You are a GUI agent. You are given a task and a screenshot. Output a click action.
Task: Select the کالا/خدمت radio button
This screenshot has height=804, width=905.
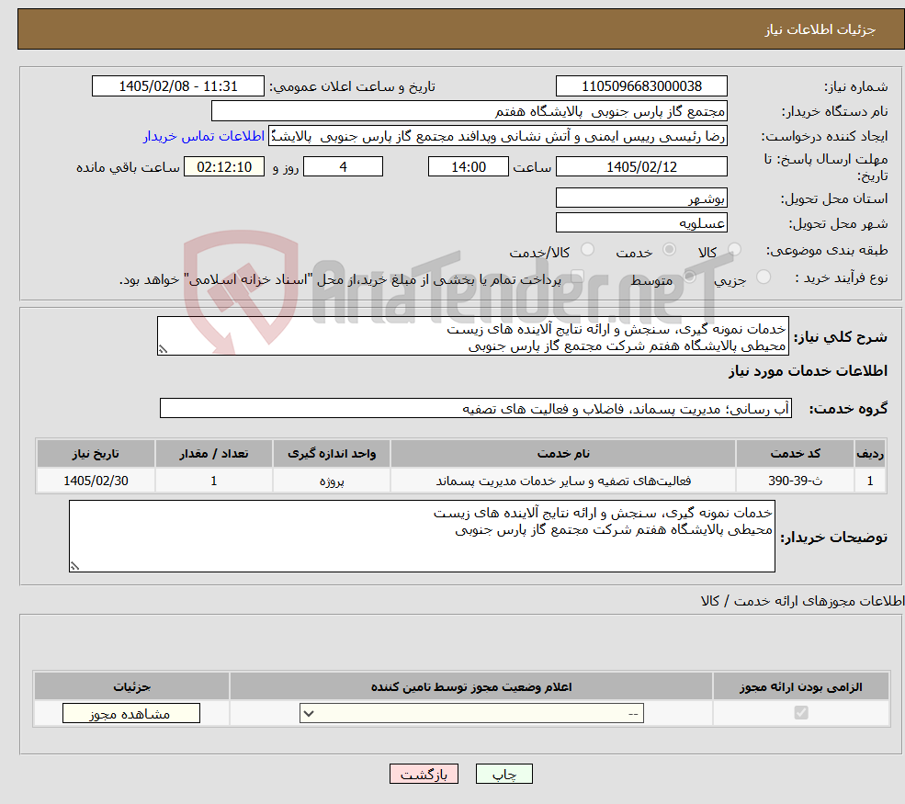click(587, 249)
